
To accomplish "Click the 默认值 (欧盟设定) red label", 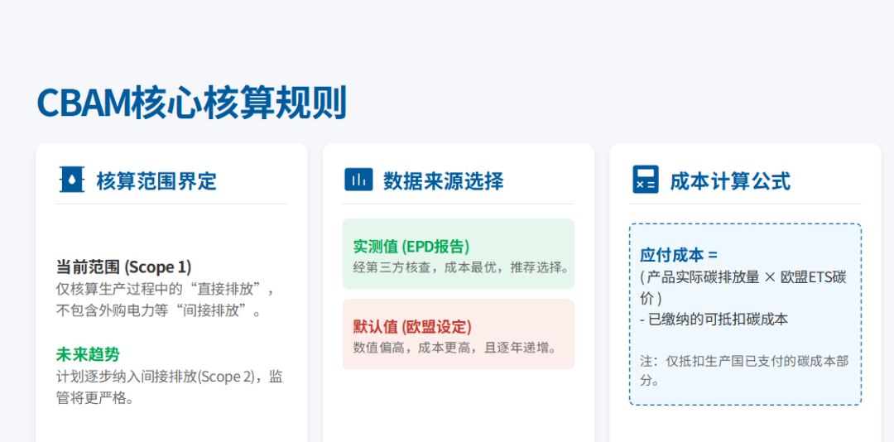I will [412, 326].
